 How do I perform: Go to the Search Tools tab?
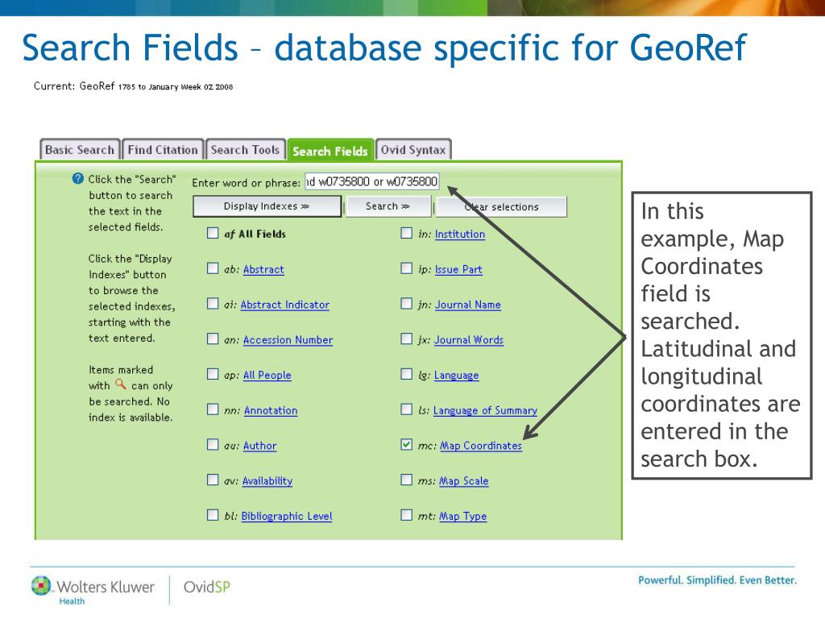tap(245, 149)
